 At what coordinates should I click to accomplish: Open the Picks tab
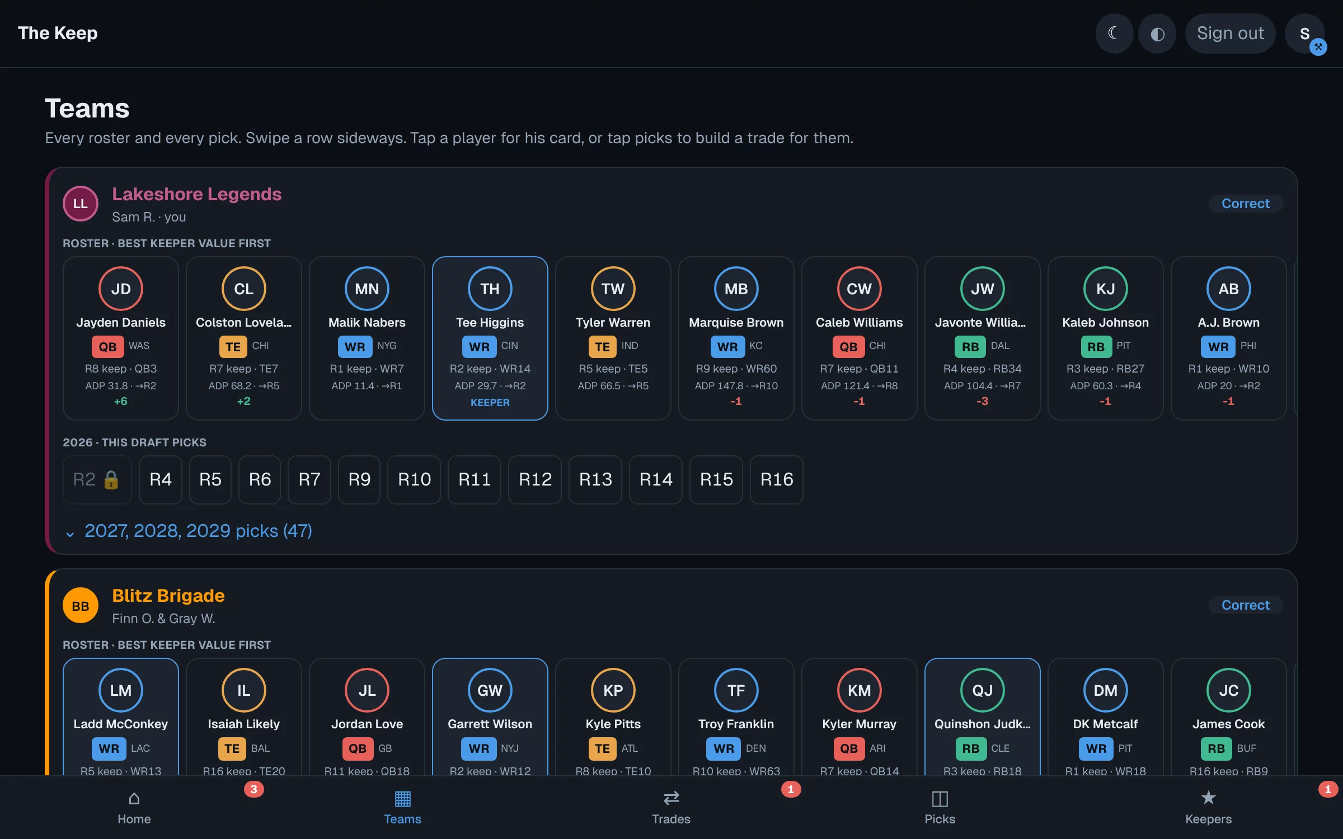point(940,808)
